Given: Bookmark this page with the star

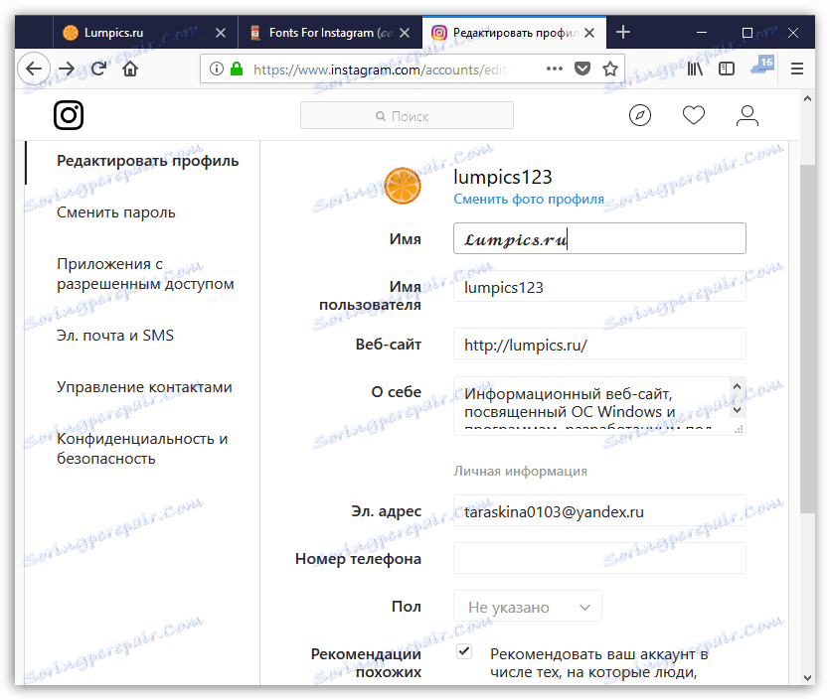Looking at the screenshot, I should tap(610, 69).
